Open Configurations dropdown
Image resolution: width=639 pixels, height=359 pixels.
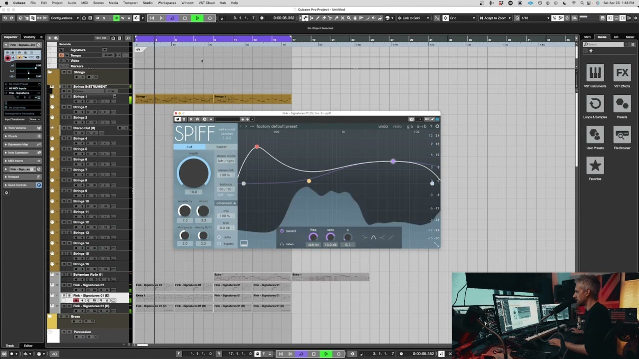click(65, 18)
